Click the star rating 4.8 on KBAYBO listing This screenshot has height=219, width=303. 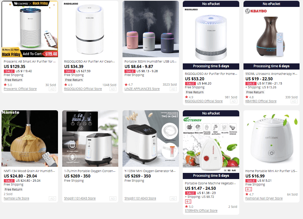click(x=250, y=97)
